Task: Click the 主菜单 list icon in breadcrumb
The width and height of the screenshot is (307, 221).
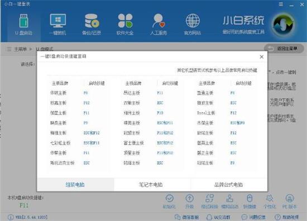Action: coord(8,49)
